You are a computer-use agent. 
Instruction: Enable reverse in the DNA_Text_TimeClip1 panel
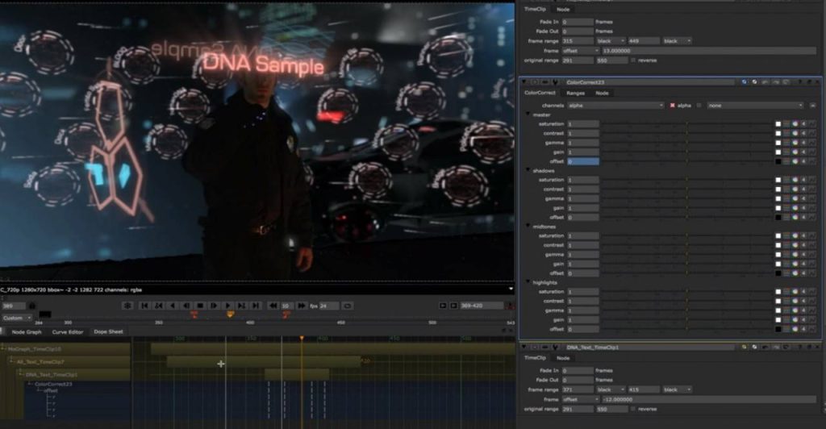pos(632,409)
